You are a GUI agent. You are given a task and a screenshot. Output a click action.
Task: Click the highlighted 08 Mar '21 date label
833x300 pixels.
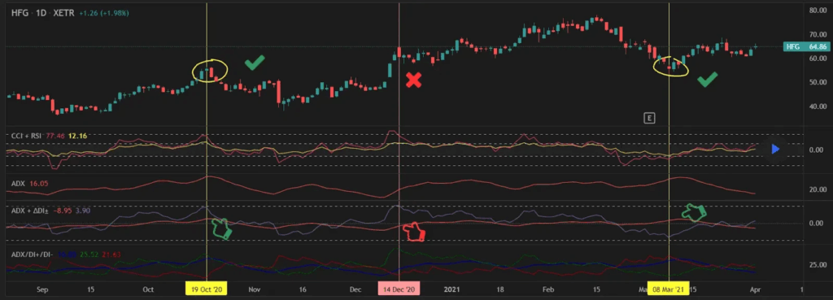pos(669,290)
